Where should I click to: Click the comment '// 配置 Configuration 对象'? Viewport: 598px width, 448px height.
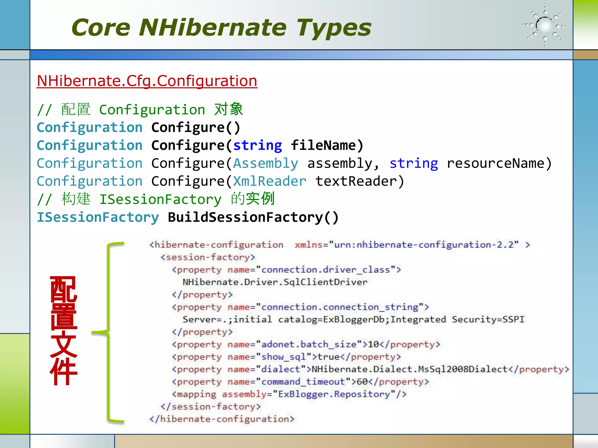coord(140,110)
